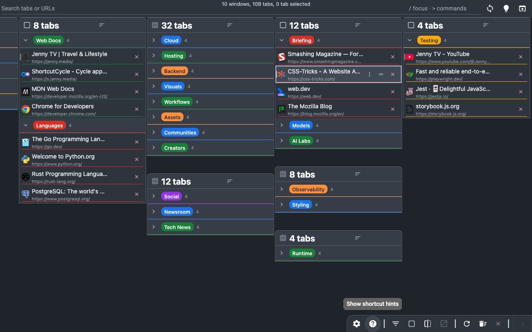Close the Jest tab with its X
532x332 pixels.
tap(521, 92)
